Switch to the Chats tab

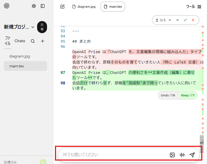click(20, 41)
